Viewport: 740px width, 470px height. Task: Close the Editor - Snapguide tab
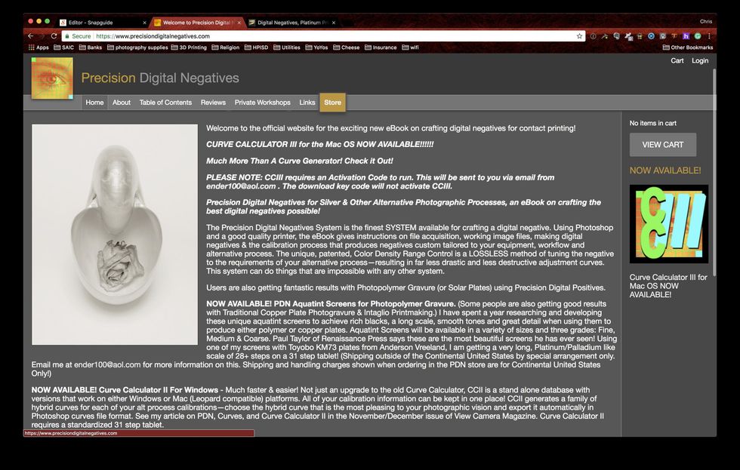(x=143, y=23)
